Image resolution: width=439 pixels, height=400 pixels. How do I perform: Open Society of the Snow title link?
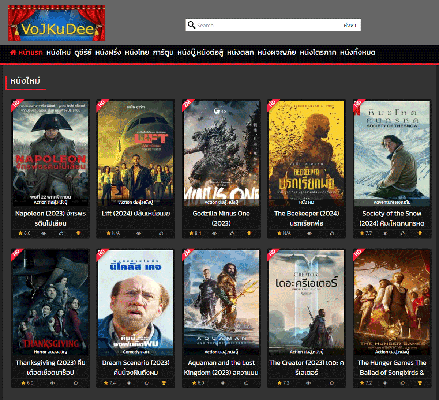tap(392, 218)
